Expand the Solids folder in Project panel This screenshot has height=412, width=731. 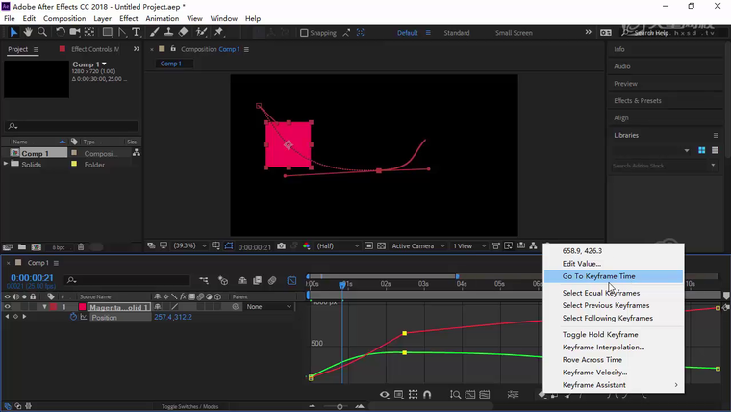tap(7, 165)
